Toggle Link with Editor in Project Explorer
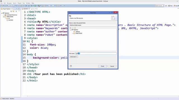Image resolution: width=179 pixels, height=100 pixels. (13, 11)
